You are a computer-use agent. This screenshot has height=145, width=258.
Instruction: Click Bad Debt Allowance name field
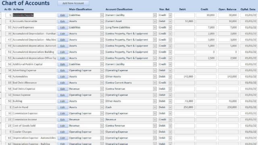point(34,83)
